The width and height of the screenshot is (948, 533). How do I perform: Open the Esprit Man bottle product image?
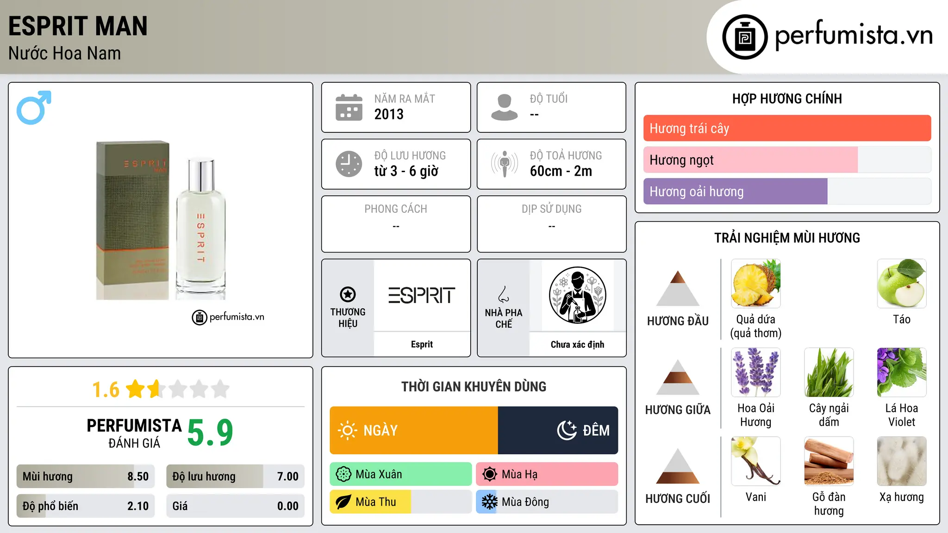tap(161, 220)
